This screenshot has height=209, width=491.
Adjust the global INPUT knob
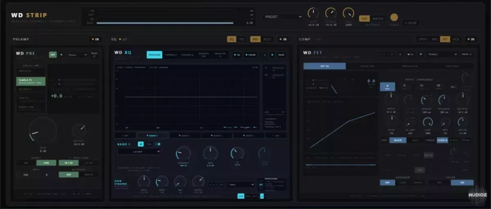[x=313, y=13]
